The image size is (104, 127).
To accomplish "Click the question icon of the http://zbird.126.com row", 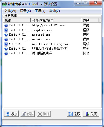I will click(6, 25).
